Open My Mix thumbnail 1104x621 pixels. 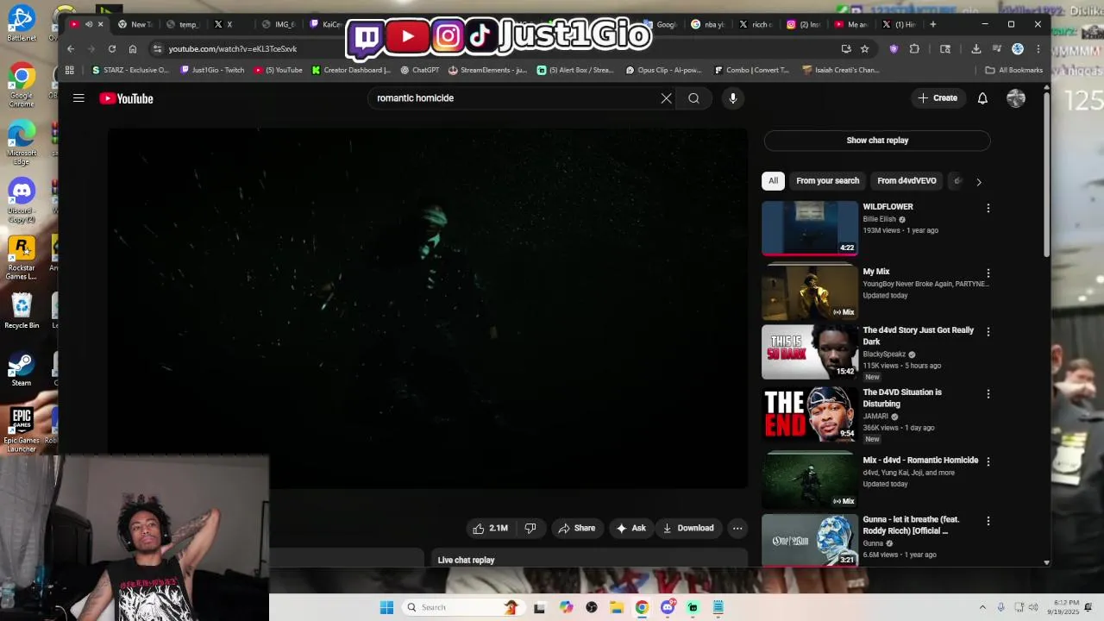[x=810, y=292]
